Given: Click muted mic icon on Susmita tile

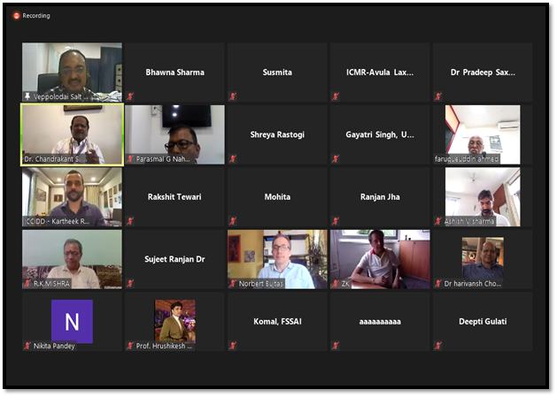Looking at the screenshot, I should coord(233,96).
